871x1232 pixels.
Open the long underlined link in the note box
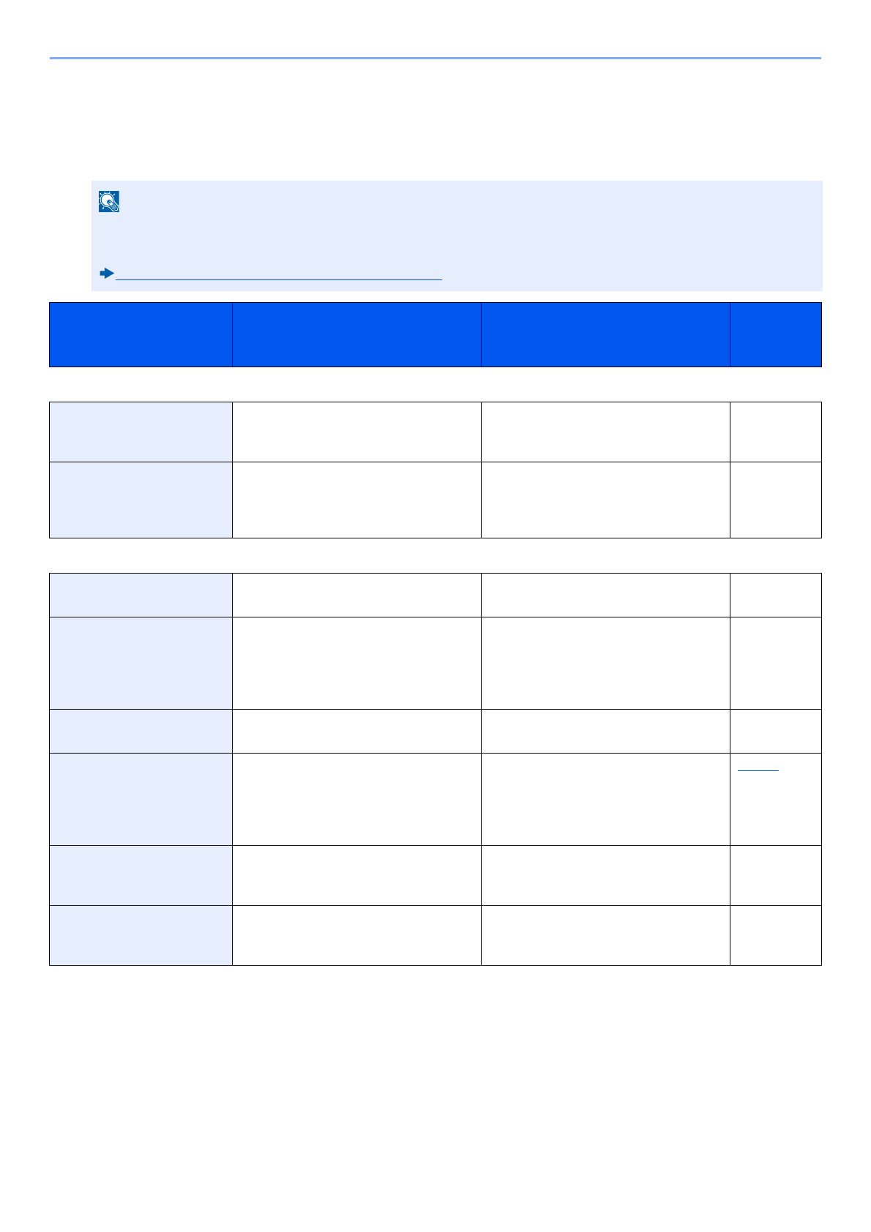coord(279,279)
